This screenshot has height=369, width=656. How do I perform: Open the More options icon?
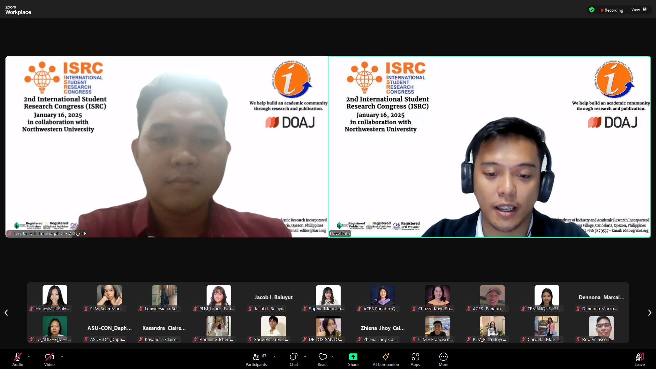tap(443, 357)
